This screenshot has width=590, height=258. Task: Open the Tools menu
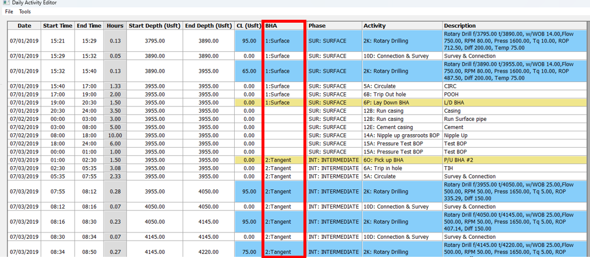click(x=25, y=12)
